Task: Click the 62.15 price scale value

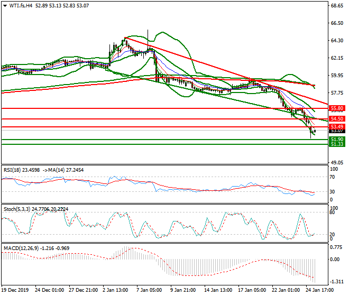Action: coord(337,58)
